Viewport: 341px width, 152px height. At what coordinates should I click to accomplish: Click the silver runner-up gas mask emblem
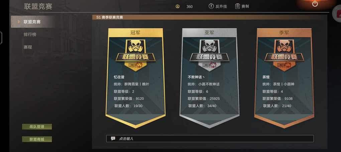[x=209, y=46]
